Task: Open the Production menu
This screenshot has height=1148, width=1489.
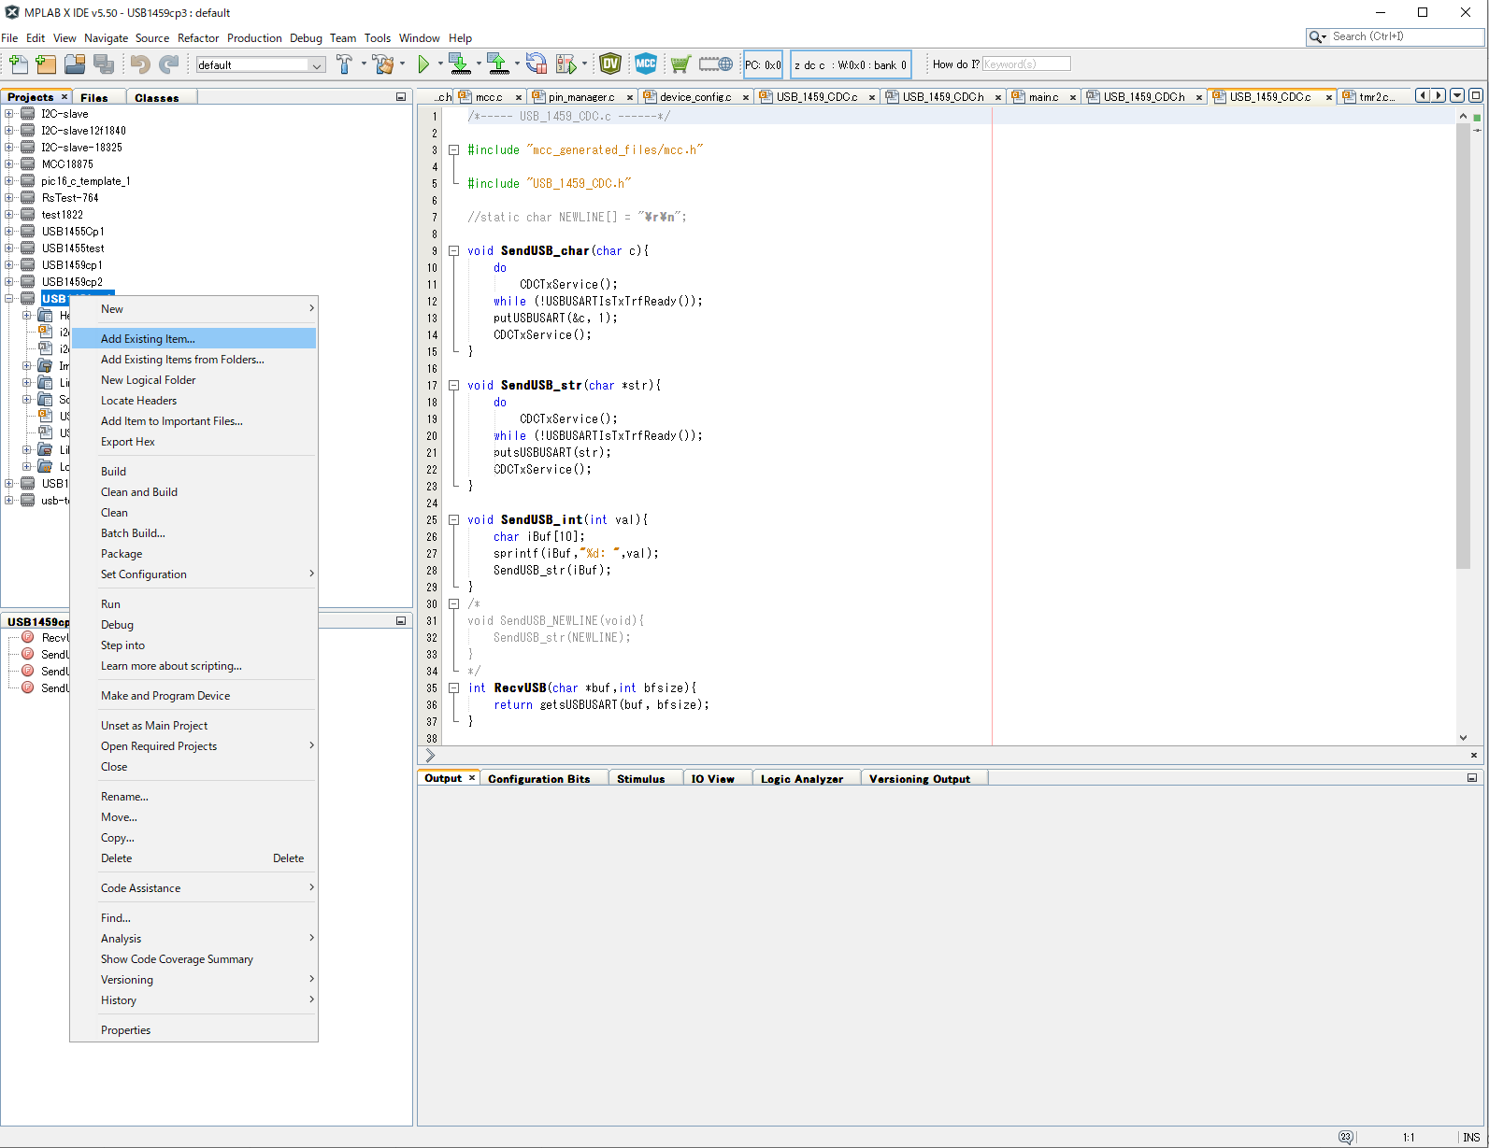Action: [x=254, y=38]
